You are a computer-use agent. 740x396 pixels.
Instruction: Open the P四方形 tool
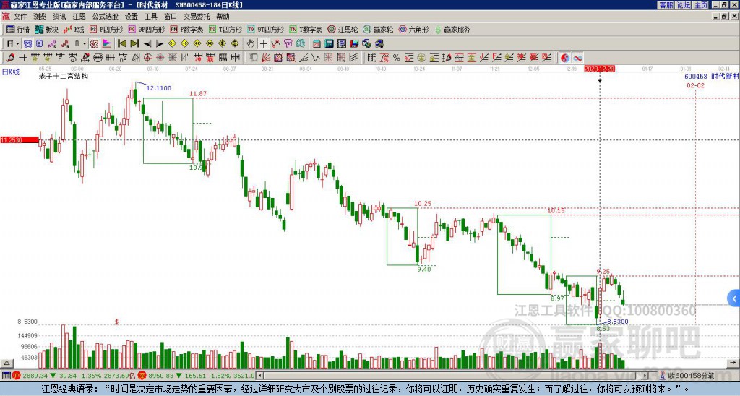tap(106, 29)
